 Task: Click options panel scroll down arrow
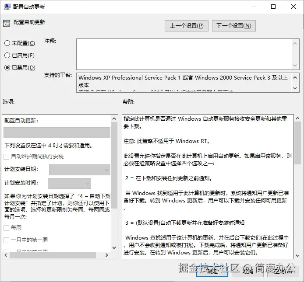click(114, 248)
